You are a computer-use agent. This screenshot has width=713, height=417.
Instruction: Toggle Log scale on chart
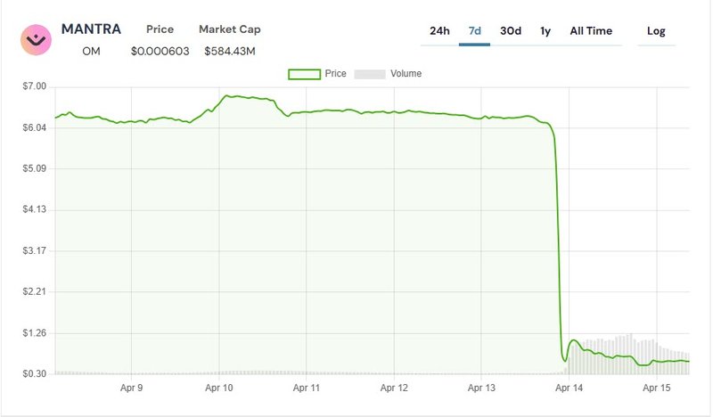click(656, 31)
